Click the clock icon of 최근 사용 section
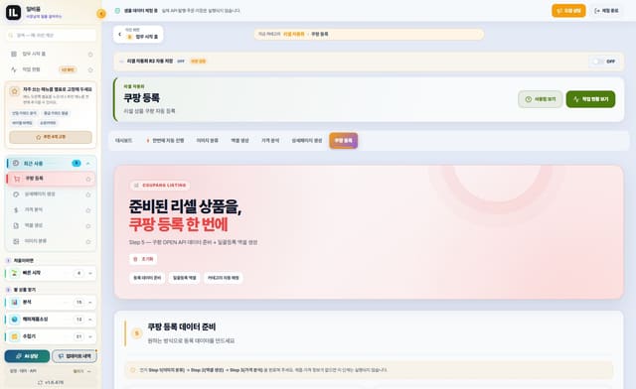 16,164
